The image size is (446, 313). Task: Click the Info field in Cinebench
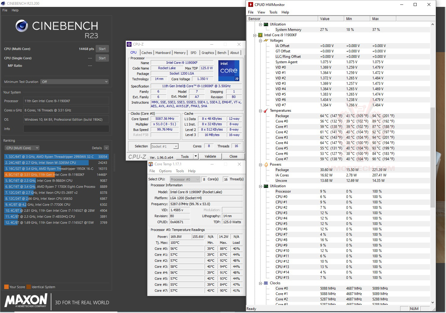click(x=66, y=129)
